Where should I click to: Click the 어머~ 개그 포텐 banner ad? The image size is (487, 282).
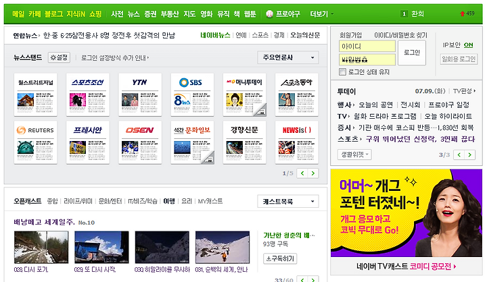point(407,213)
